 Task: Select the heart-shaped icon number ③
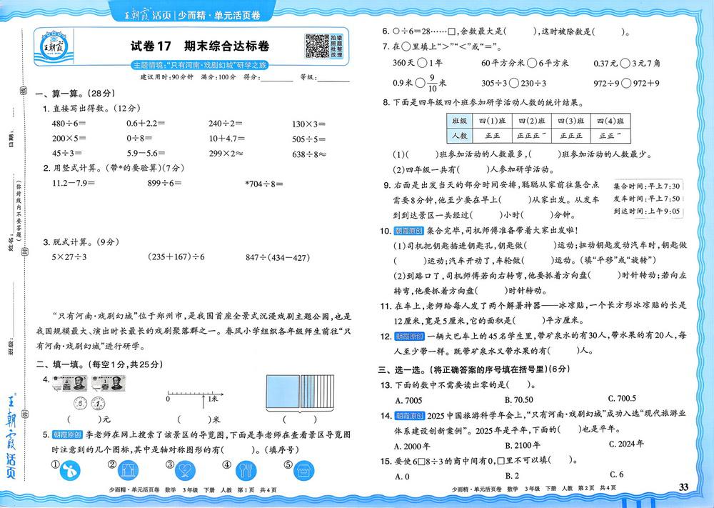pos(186,471)
